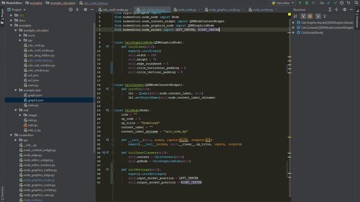Collapse the example_test folder
Screen dimensions: 360x202
[x=16, y=90]
